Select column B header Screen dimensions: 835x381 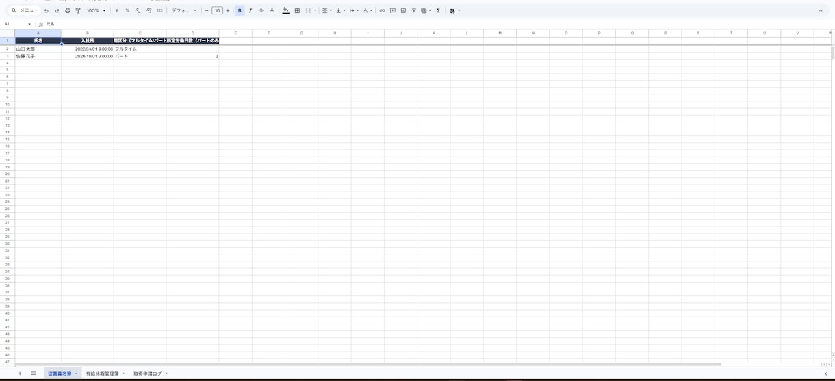[88, 33]
